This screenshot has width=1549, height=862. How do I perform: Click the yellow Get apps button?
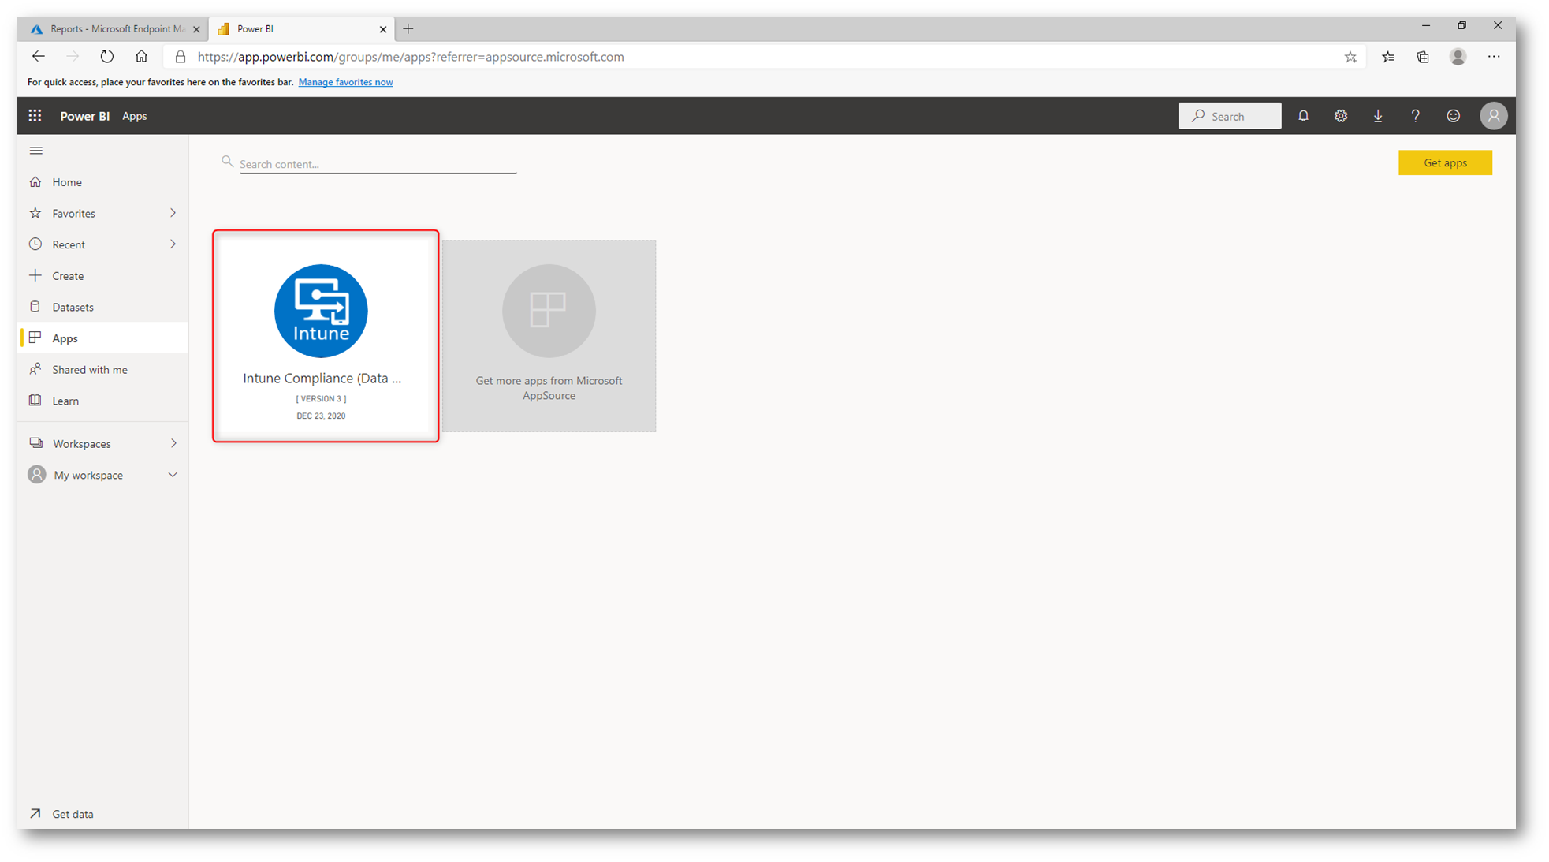coord(1444,162)
